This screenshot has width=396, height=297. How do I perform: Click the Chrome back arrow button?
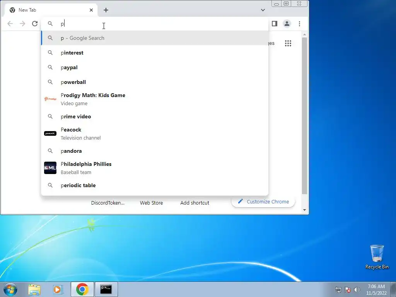(10, 24)
